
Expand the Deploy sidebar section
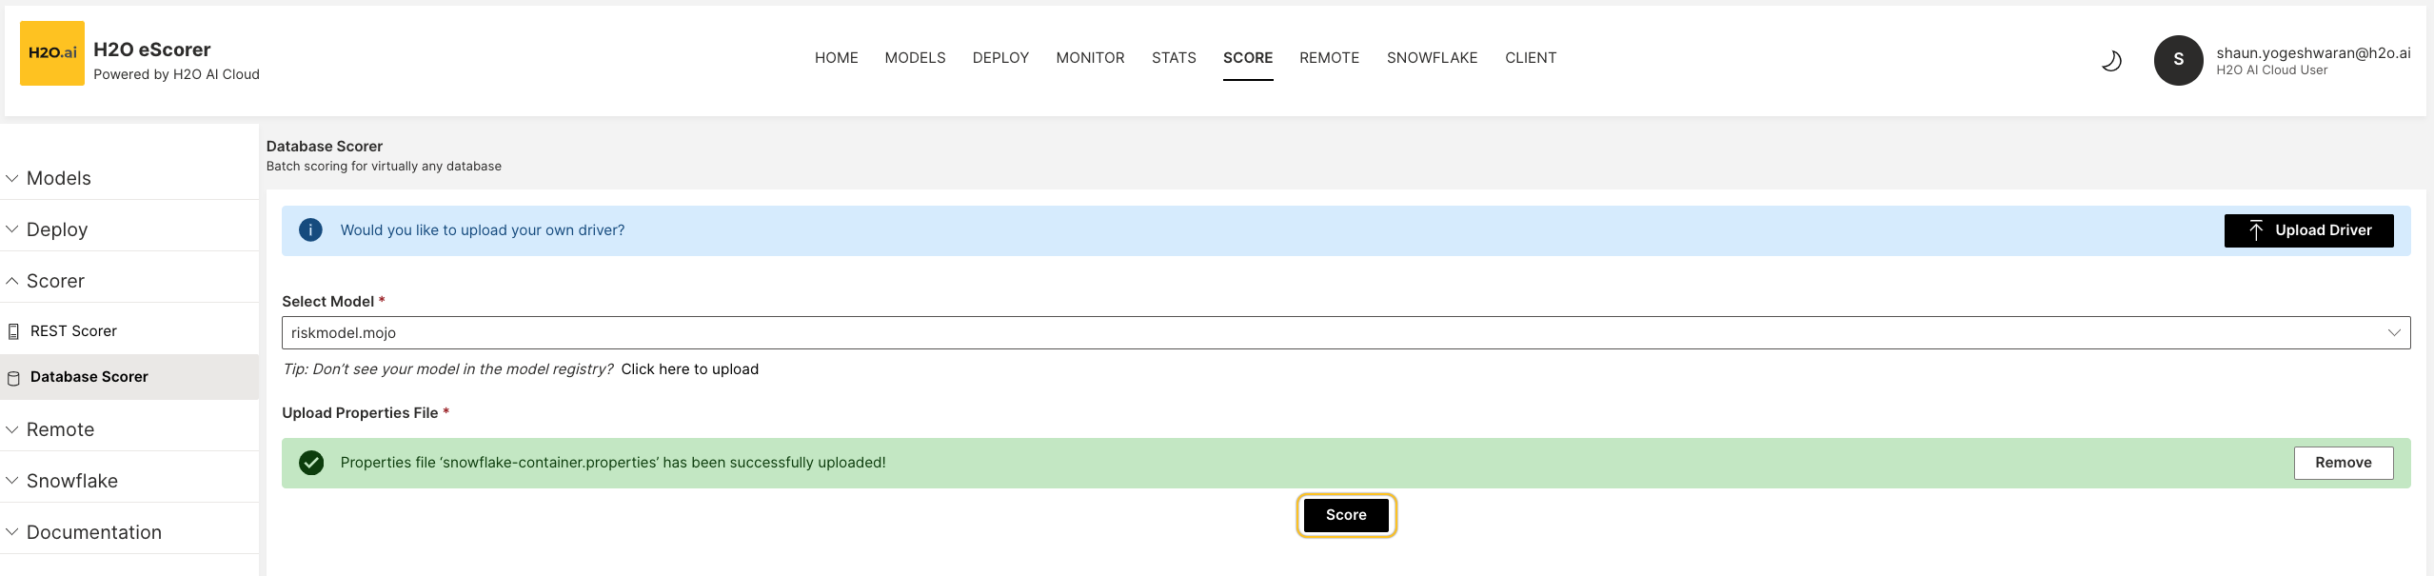[x=129, y=229]
